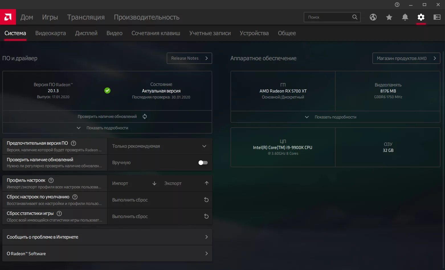The height and width of the screenshot is (270, 445).
Task: Open notifications bell icon
Action: [x=405, y=17]
